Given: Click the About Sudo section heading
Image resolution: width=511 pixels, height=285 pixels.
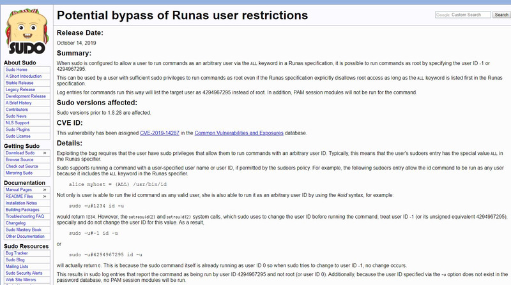Looking at the screenshot, I should (20, 62).
